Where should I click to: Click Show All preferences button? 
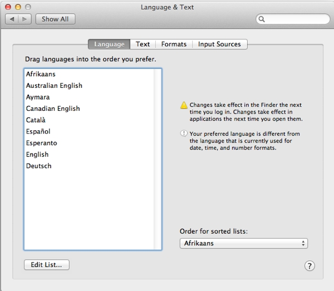click(x=55, y=19)
